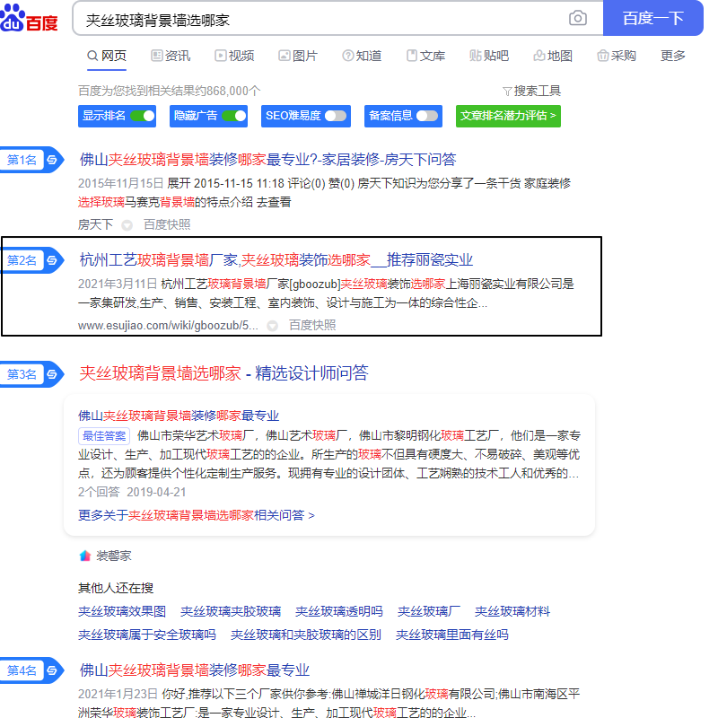Open camera image search icon

point(577,18)
